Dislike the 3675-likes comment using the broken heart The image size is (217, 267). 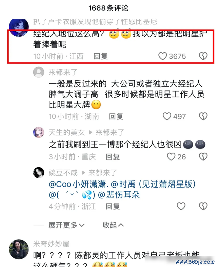(x=203, y=56)
